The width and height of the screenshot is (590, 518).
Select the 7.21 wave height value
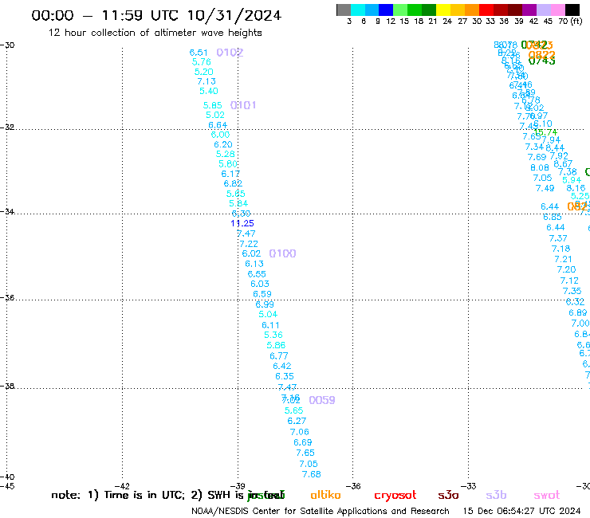pyautogui.click(x=563, y=259)
